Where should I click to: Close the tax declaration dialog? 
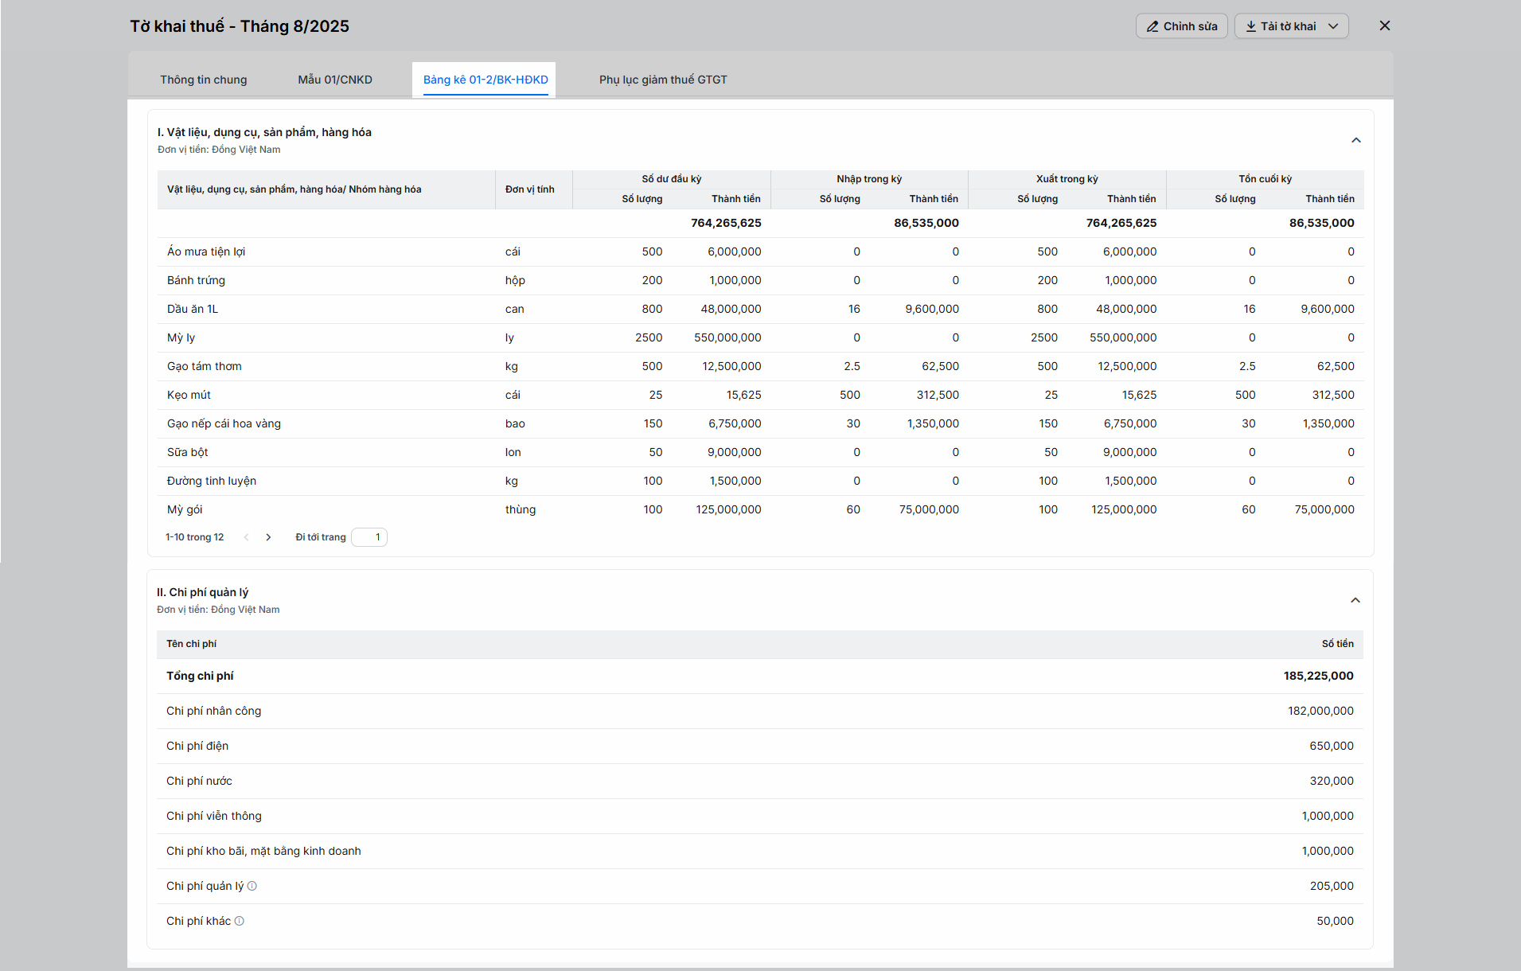(x=1384, y=26)
